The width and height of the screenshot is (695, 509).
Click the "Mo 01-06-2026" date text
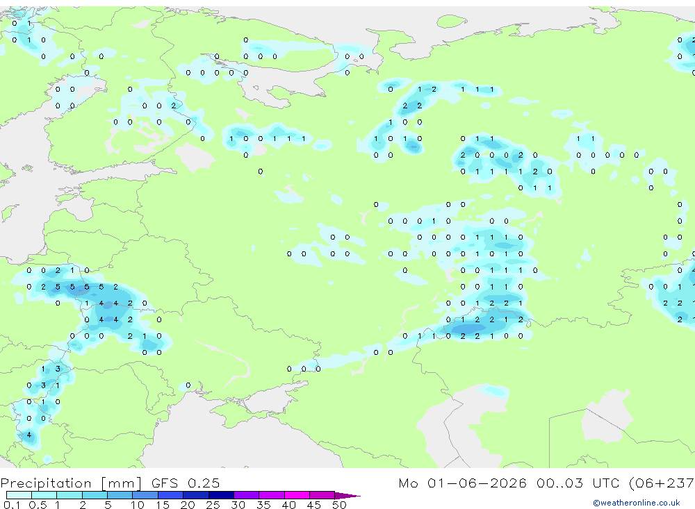tap(463, 483)
